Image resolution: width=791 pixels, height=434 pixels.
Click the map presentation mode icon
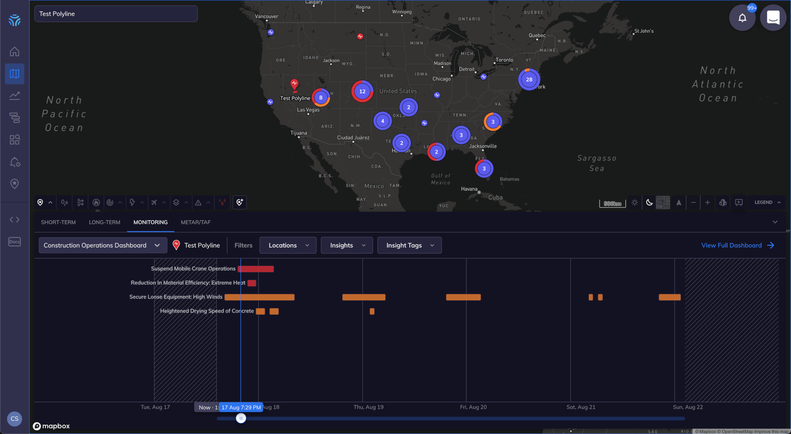(739, 203)
